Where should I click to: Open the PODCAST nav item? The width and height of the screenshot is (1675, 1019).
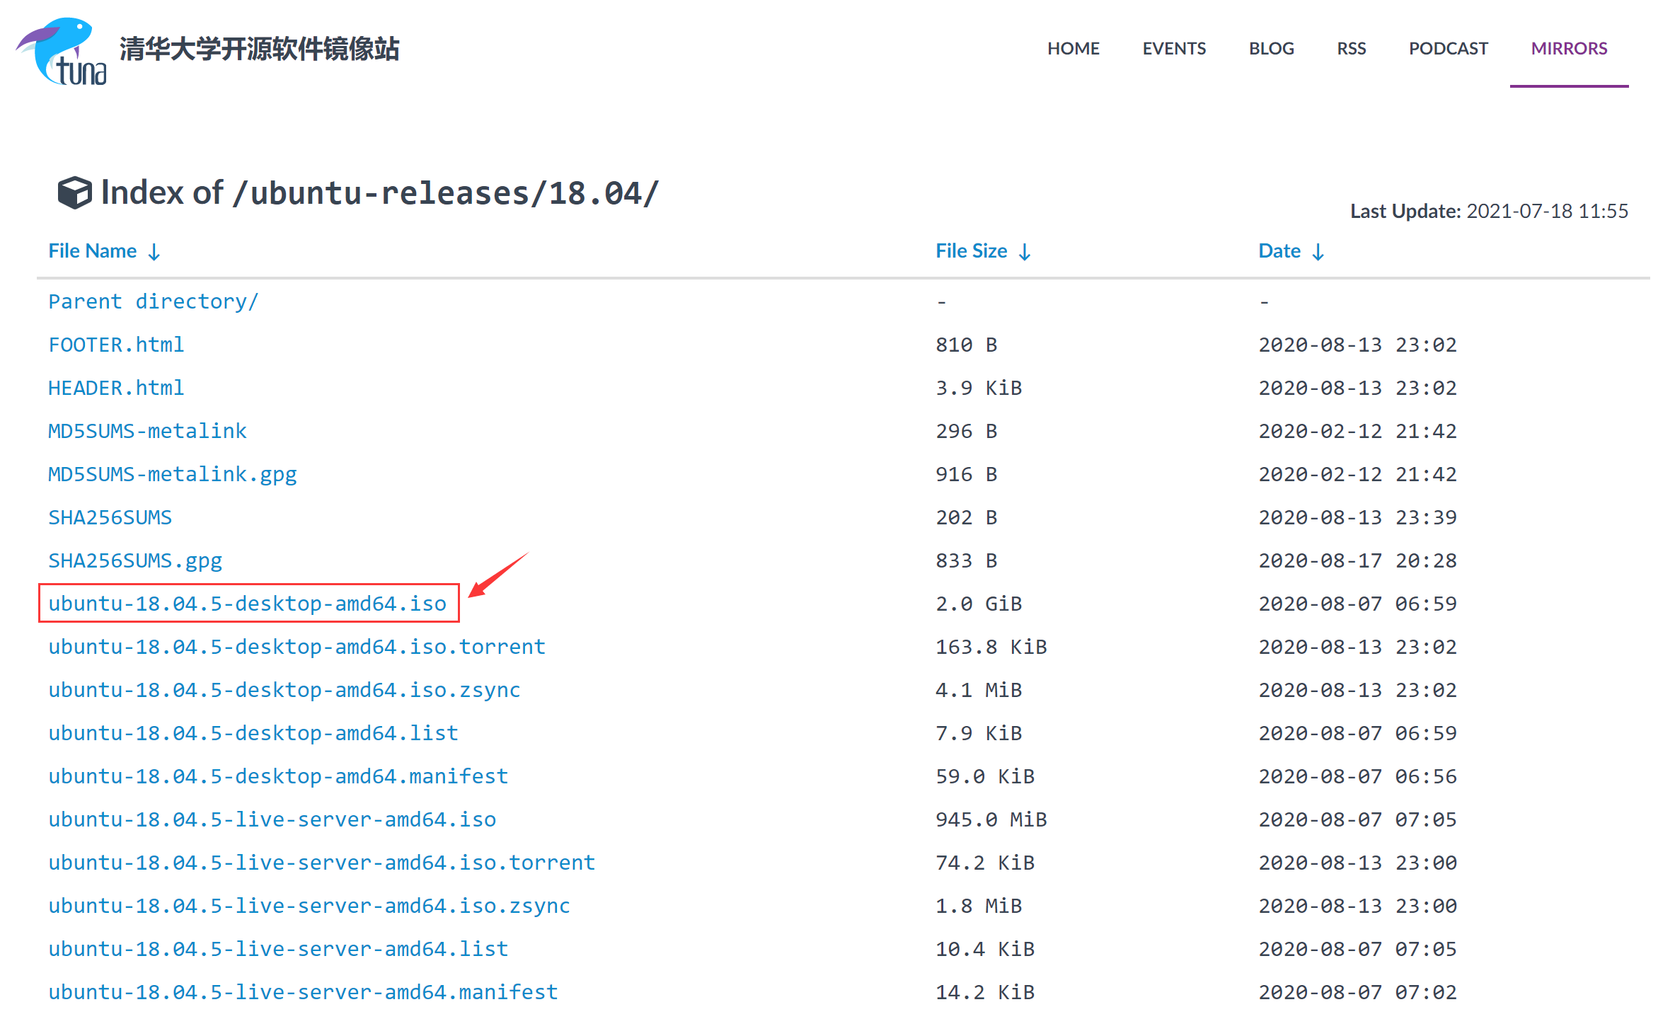point(1449,48)
